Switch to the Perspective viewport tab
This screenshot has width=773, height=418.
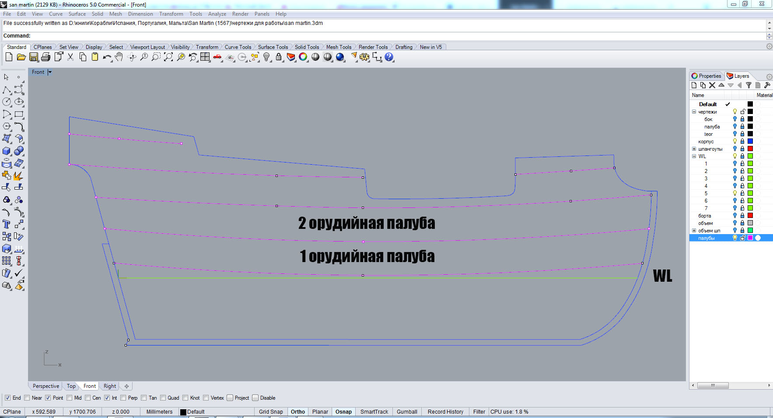[45, 386]
